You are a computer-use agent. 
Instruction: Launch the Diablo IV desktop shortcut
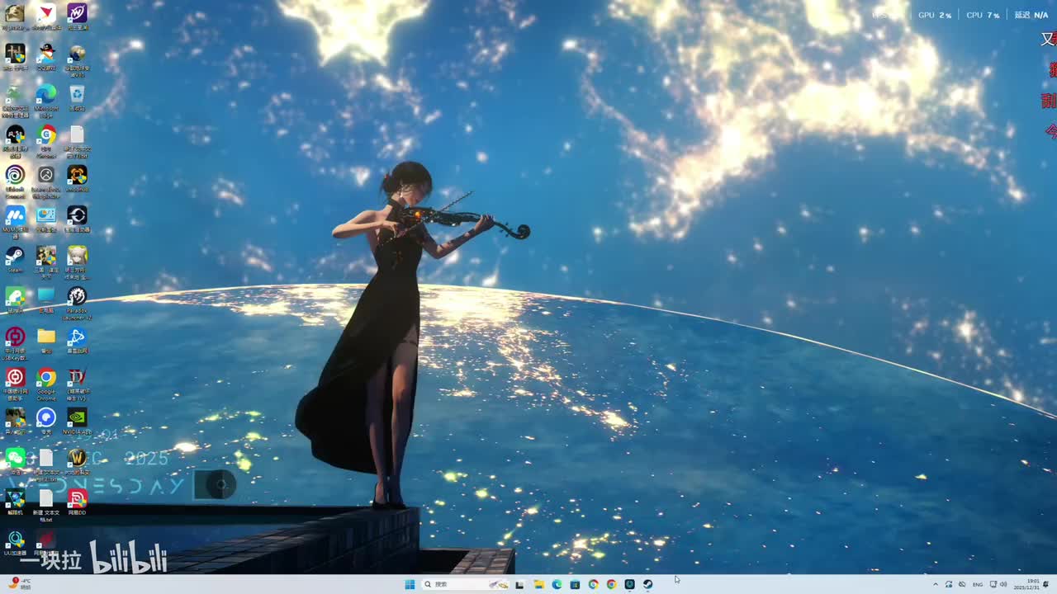(77, 383)
